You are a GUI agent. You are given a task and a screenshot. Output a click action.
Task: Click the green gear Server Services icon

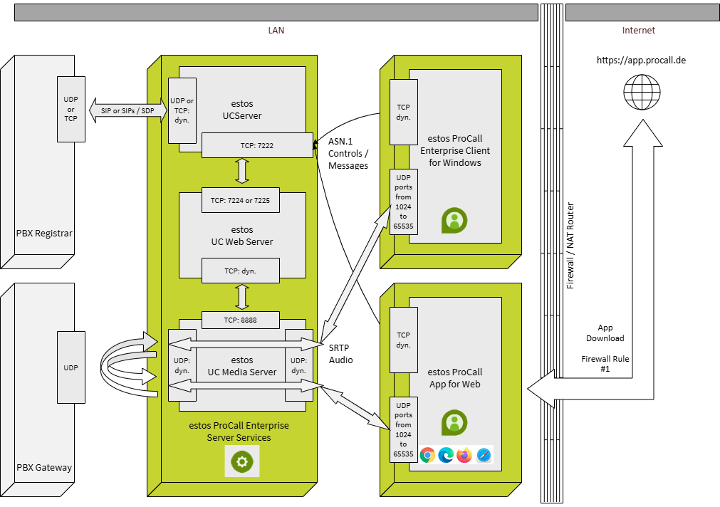pos(242,462)
